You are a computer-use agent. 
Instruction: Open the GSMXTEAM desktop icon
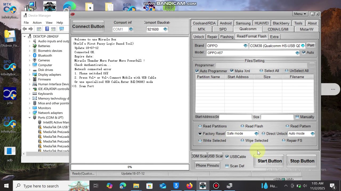[50, 6]
